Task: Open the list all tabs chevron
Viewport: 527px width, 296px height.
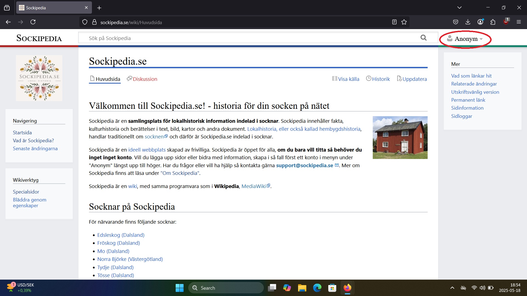Action: click(459, 8)
